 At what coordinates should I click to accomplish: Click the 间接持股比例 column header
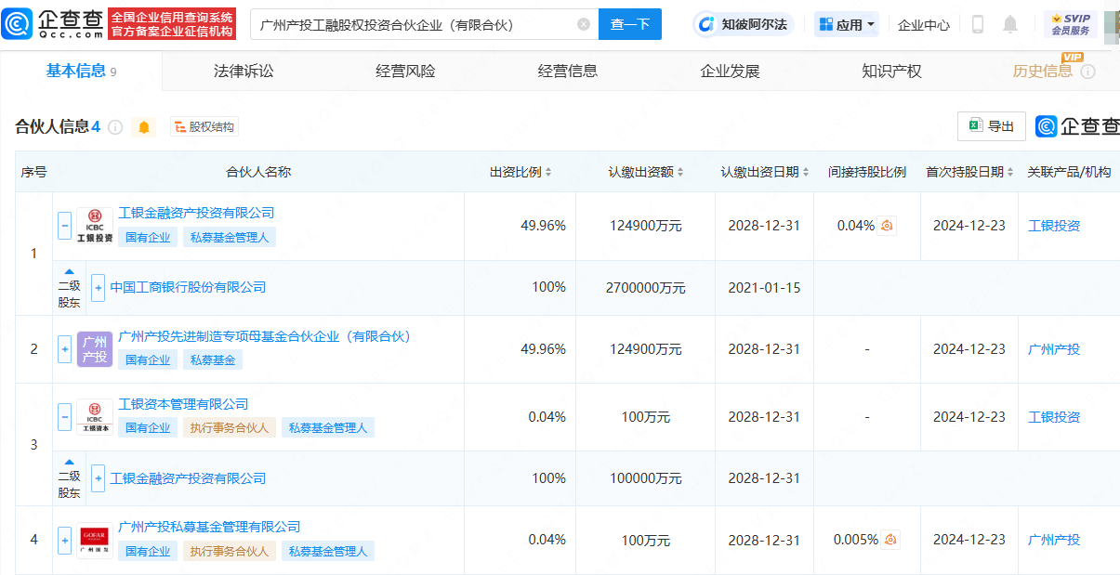click(x=867, y=172)
